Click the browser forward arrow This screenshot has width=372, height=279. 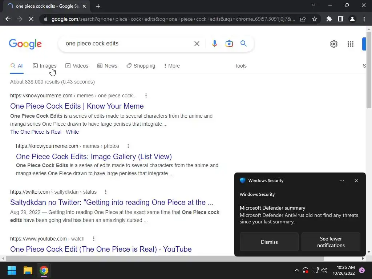coord(20,19)
